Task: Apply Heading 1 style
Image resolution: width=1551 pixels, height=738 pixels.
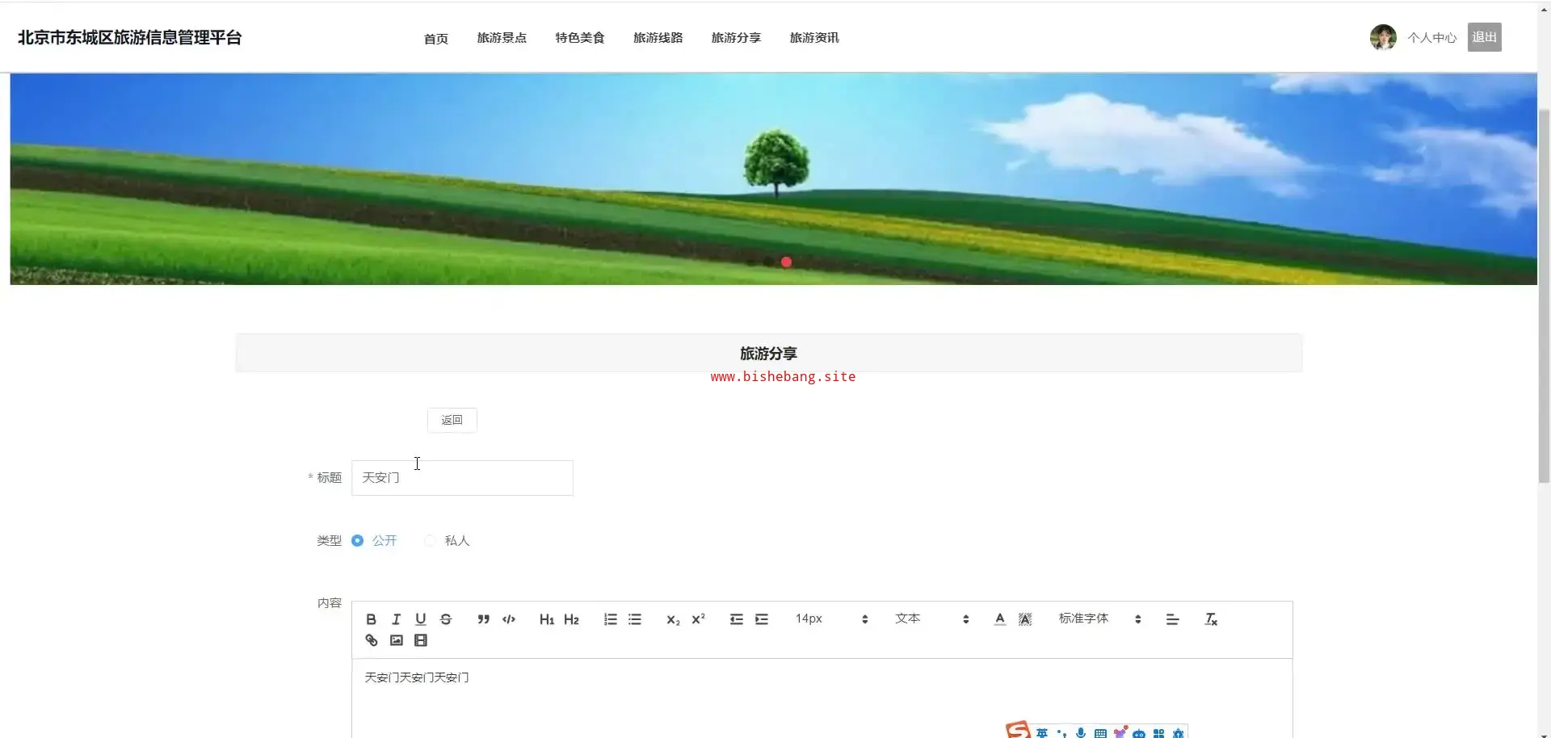Action: click(x=547, y=619)
